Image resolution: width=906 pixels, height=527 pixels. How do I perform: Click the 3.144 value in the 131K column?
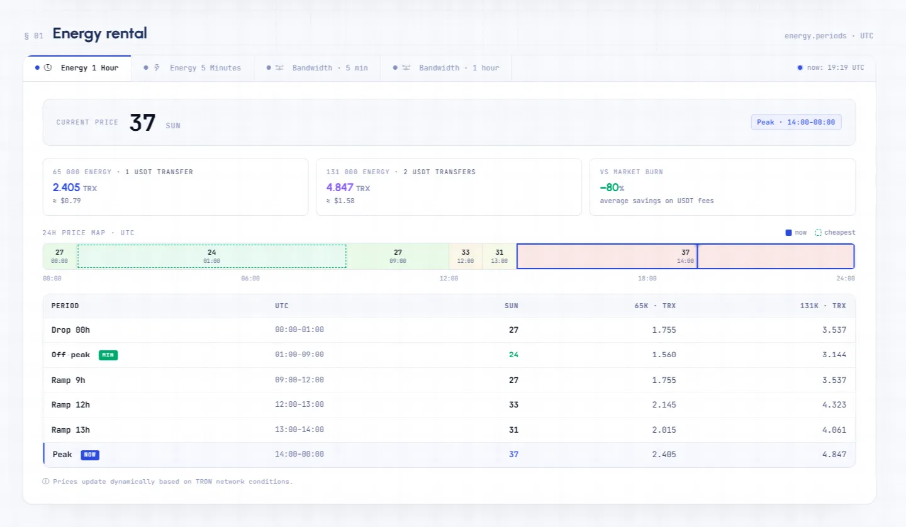pos(835,355)
